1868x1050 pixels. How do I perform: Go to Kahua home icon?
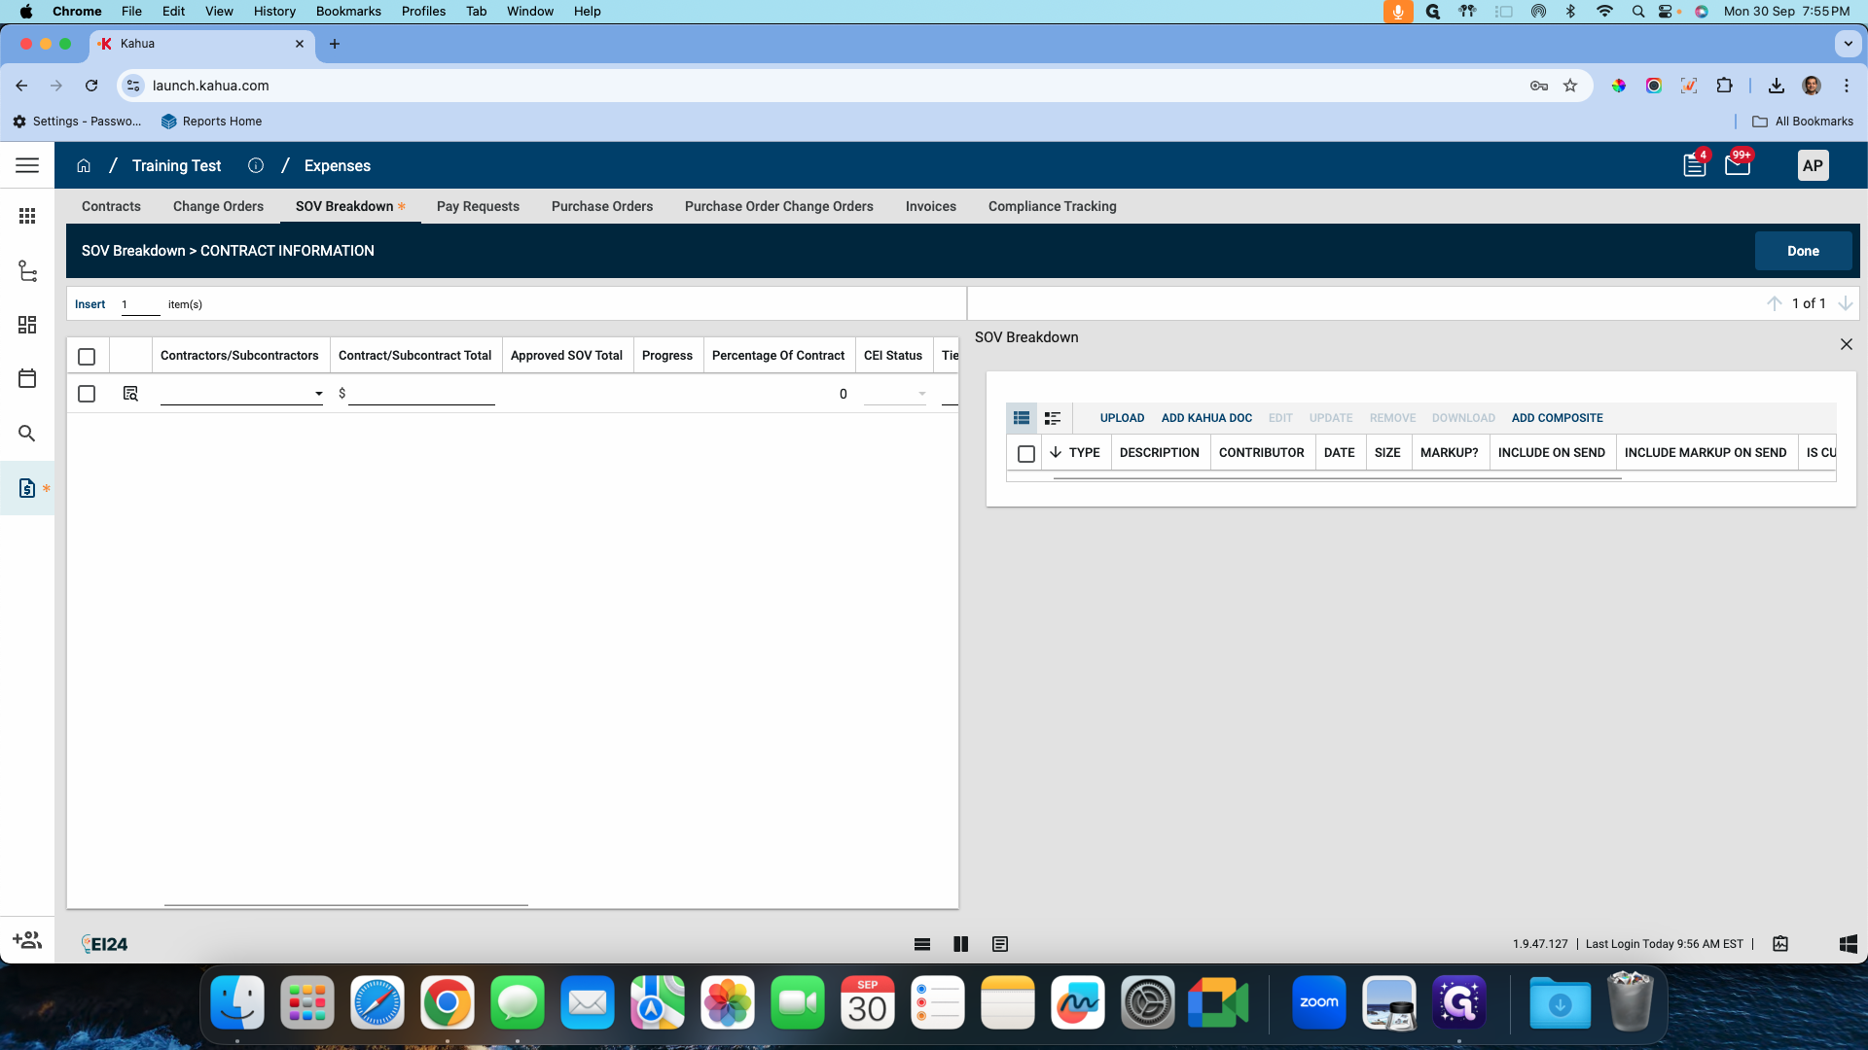pos(84,165)
